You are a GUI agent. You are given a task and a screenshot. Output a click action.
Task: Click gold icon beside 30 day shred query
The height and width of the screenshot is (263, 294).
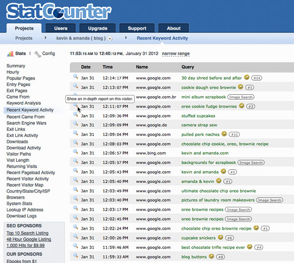point(246,77)
